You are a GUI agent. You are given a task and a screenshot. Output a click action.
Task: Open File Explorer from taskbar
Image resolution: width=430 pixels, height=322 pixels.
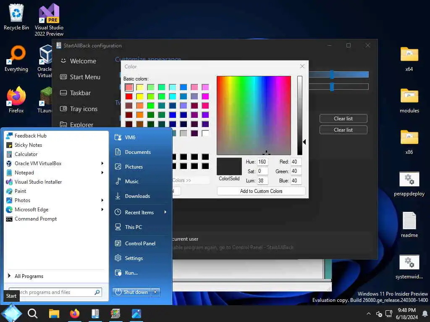pos(54,314)
